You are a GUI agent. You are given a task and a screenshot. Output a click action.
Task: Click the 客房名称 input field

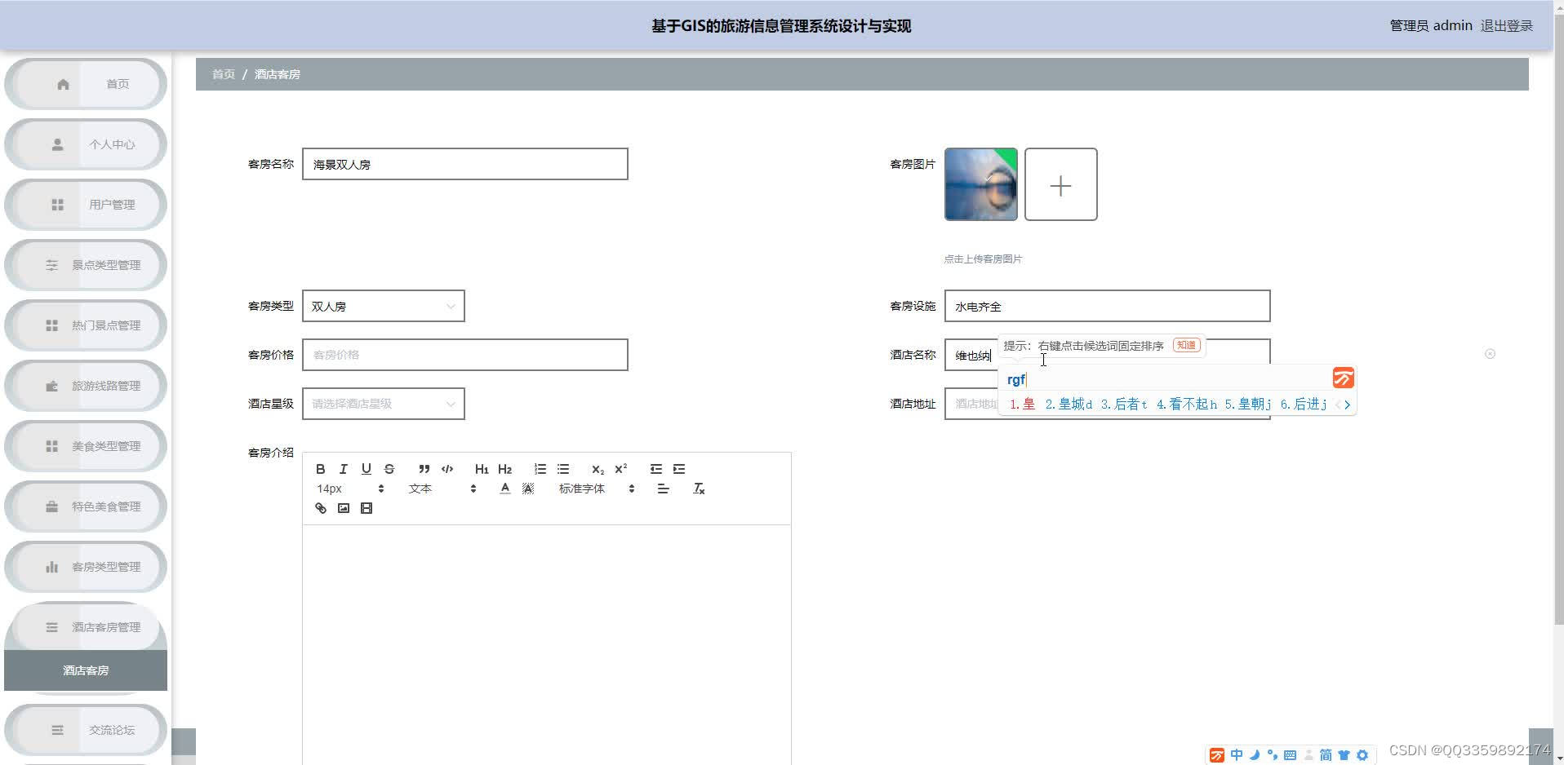tap(464, 164)
